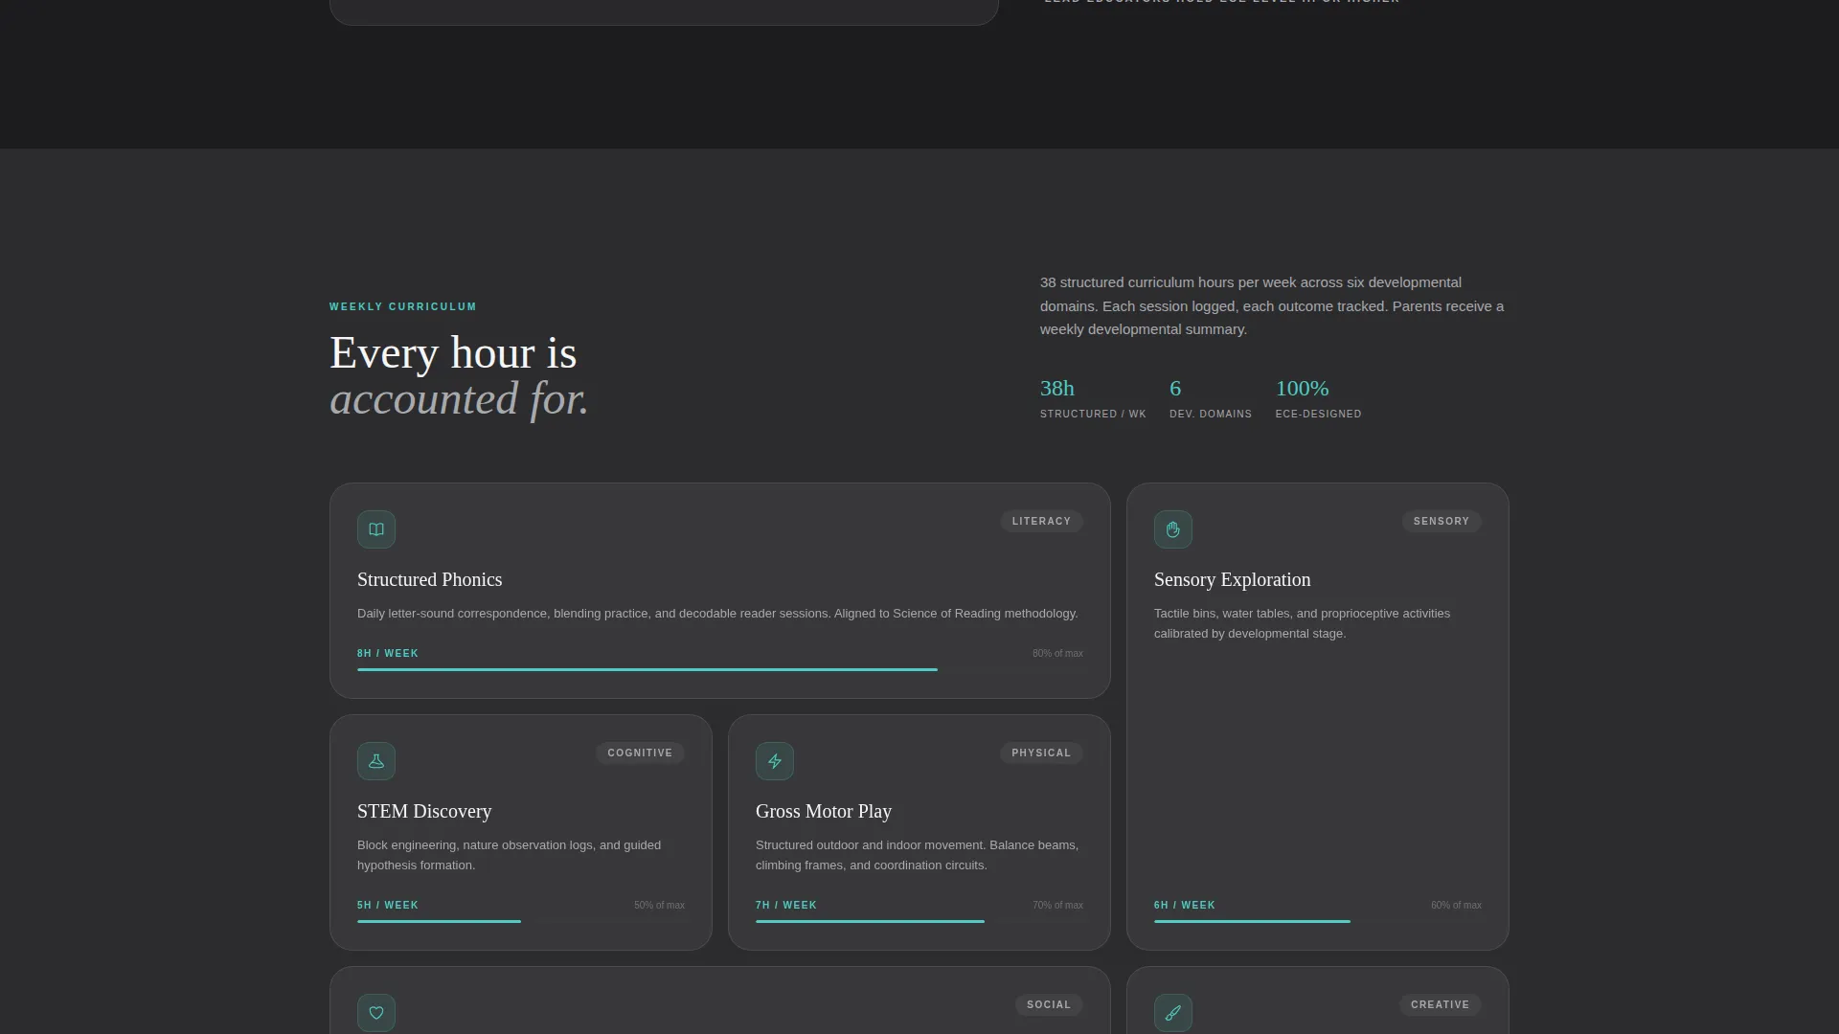Click the 38h structured per week stat

click(1093, 398)
